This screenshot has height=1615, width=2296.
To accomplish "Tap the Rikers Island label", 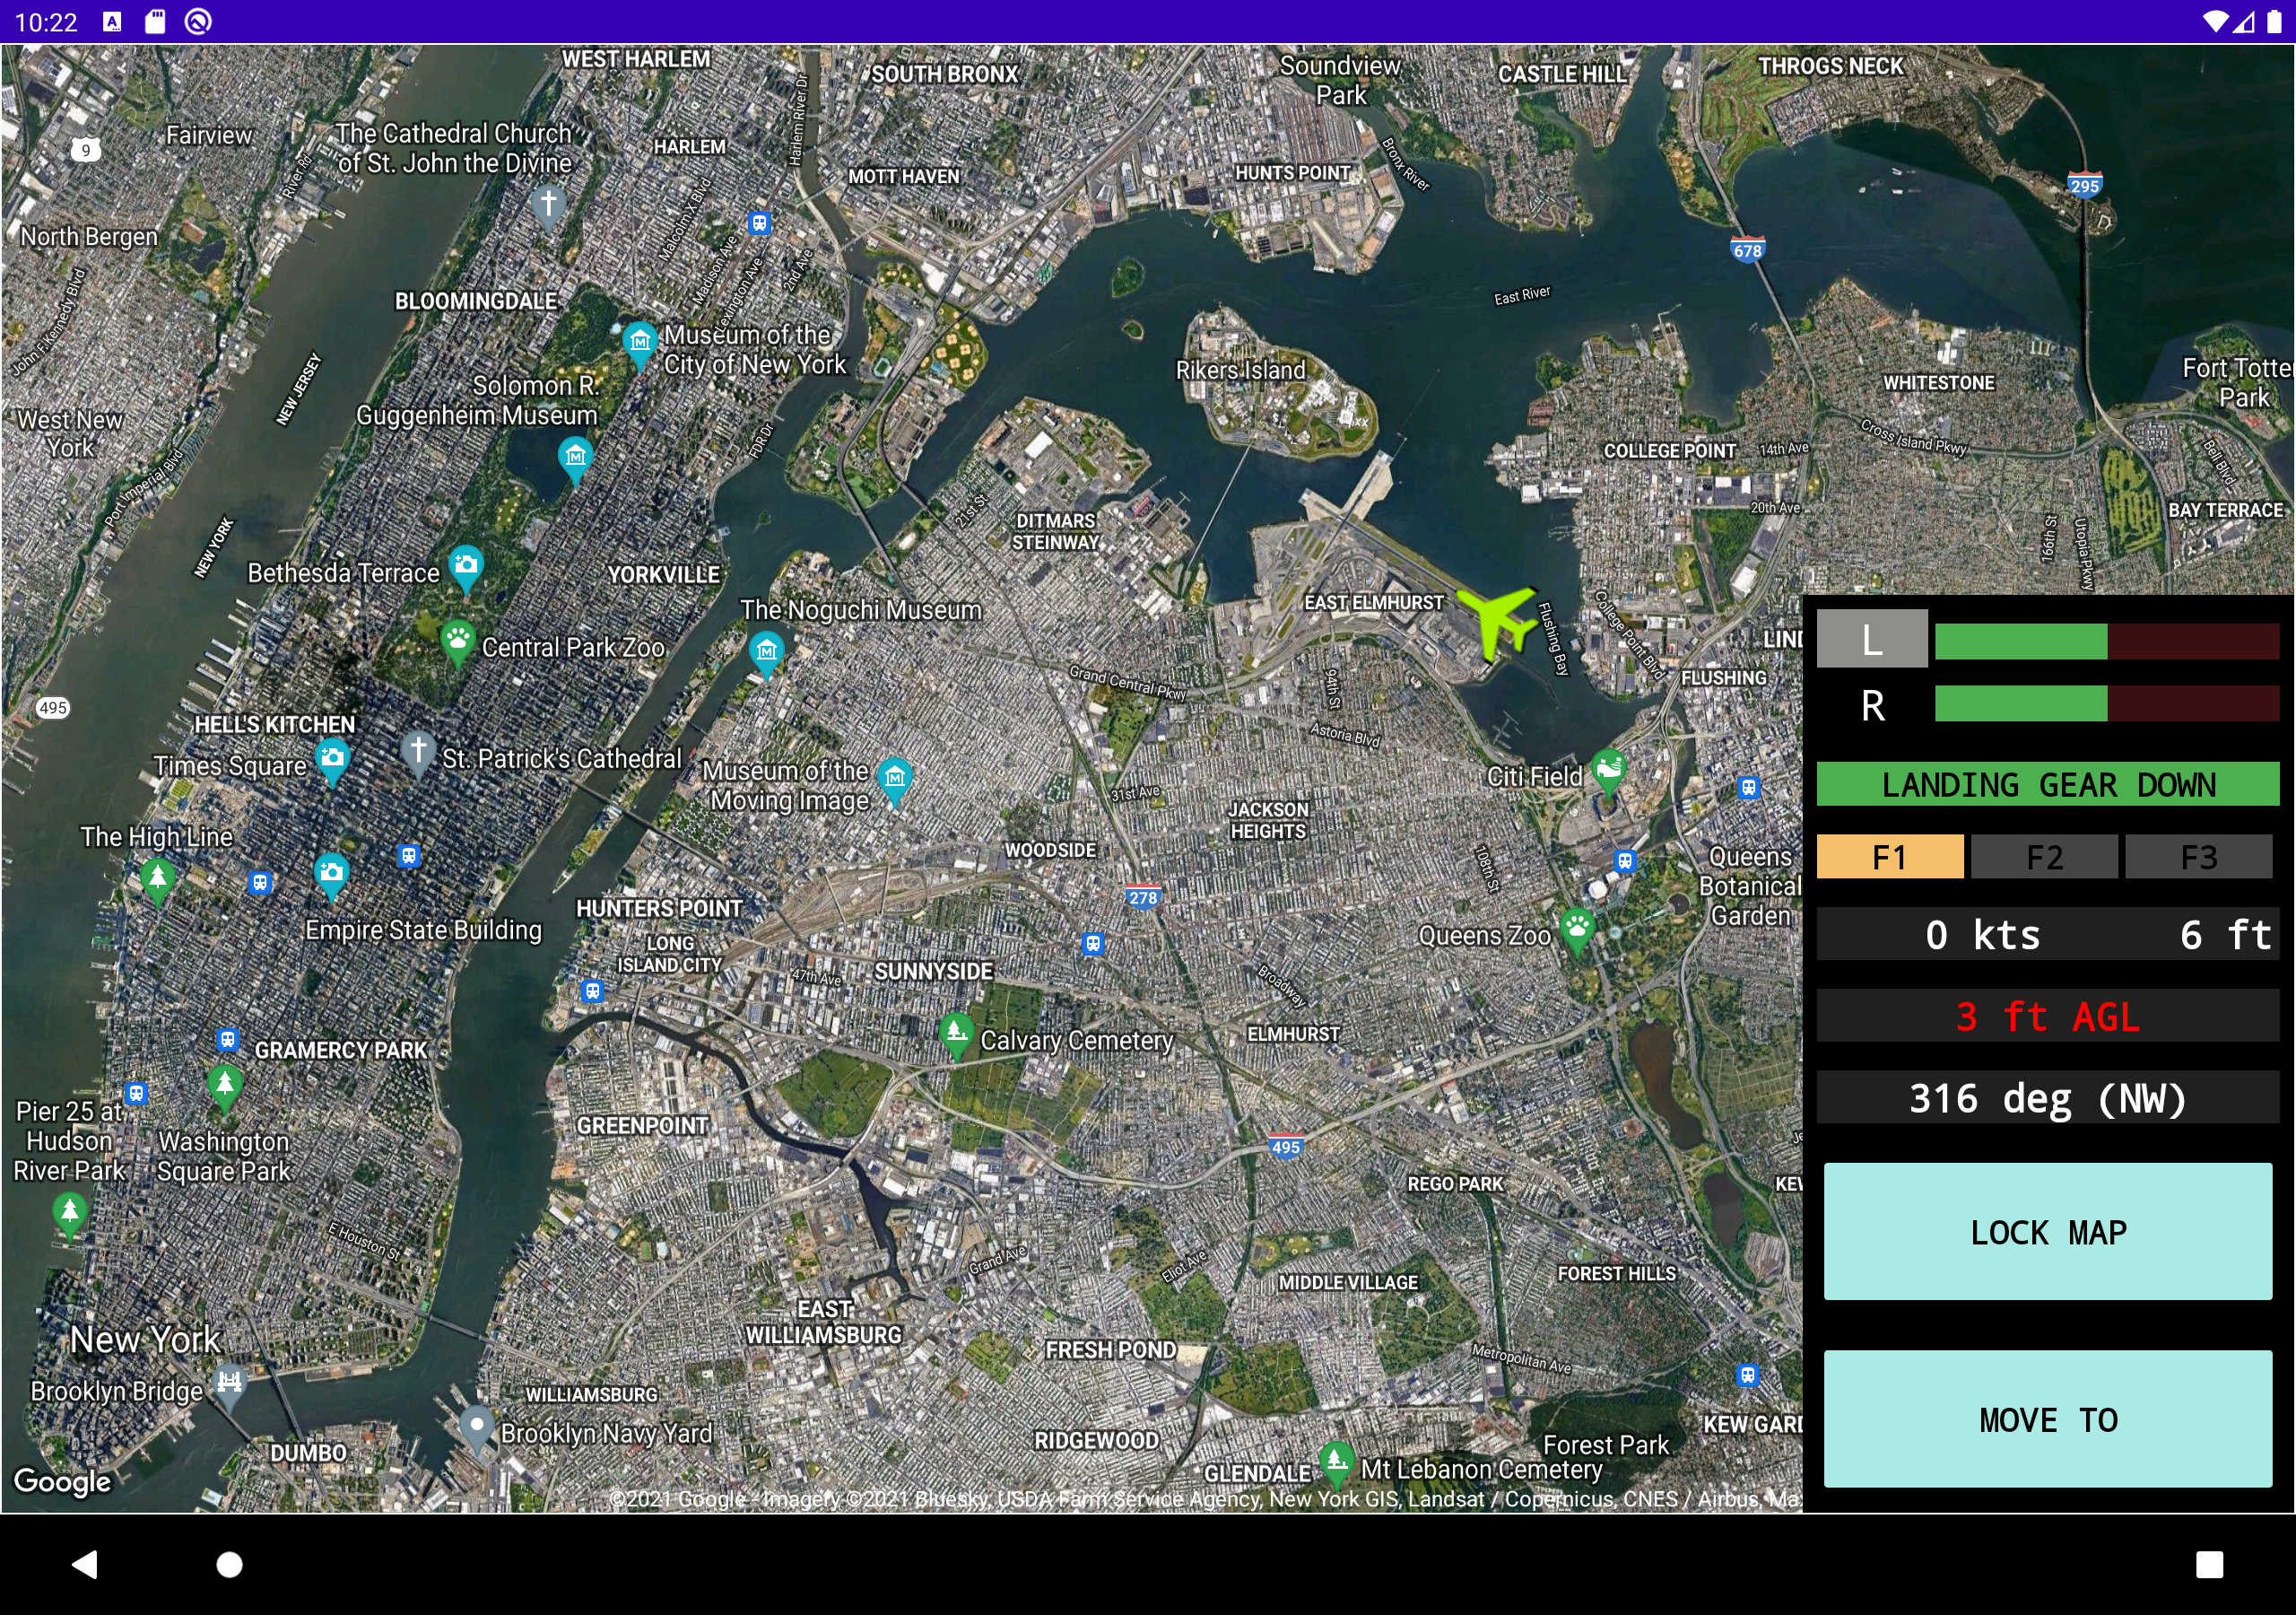I will [1240, 371].
